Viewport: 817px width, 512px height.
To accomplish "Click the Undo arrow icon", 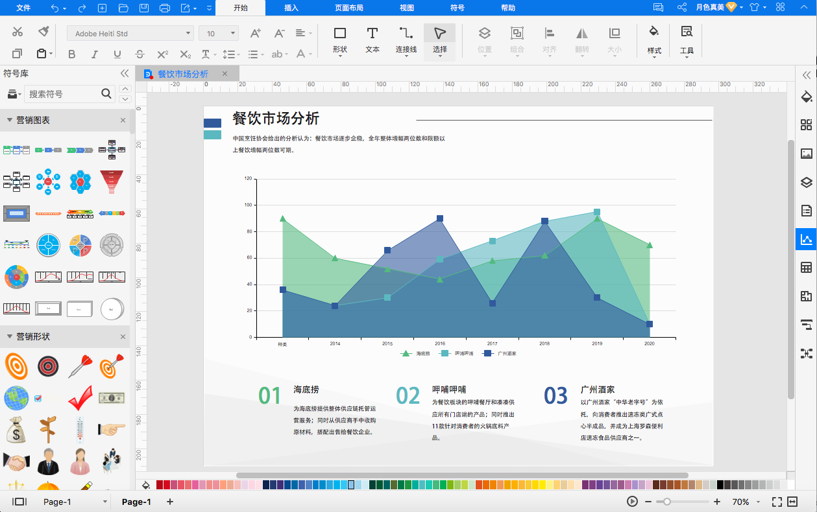I will 55,8.
